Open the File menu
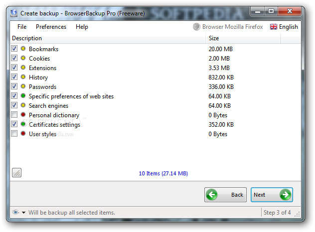 coord(22,27)
